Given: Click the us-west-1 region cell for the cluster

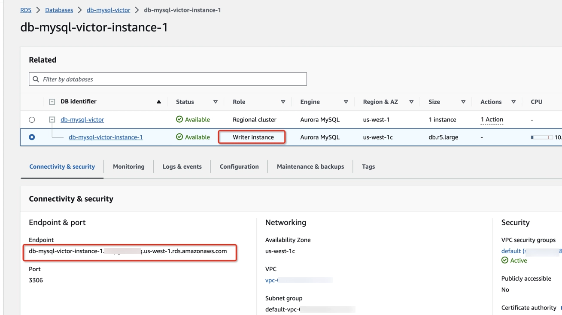Looking at the screenshot, I should tap(377, 120).
